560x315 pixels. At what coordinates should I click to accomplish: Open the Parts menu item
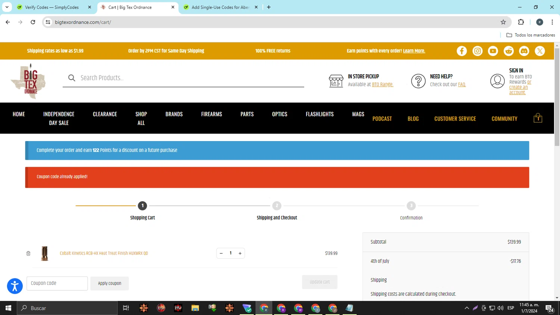[247, 114]
